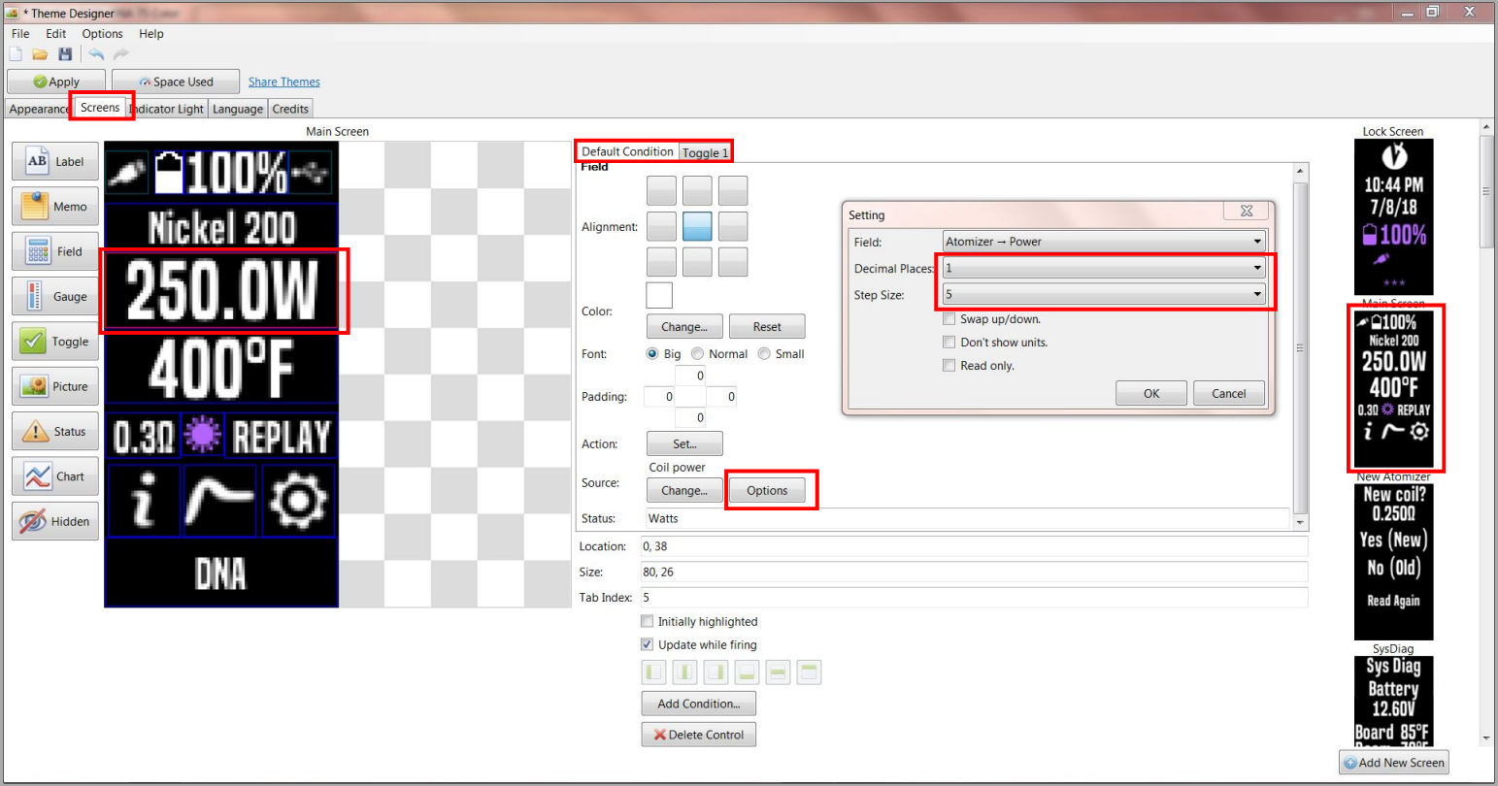Choose the Gauge control tool
Screen dimensions: 1498x786
(x=55, y=297)
